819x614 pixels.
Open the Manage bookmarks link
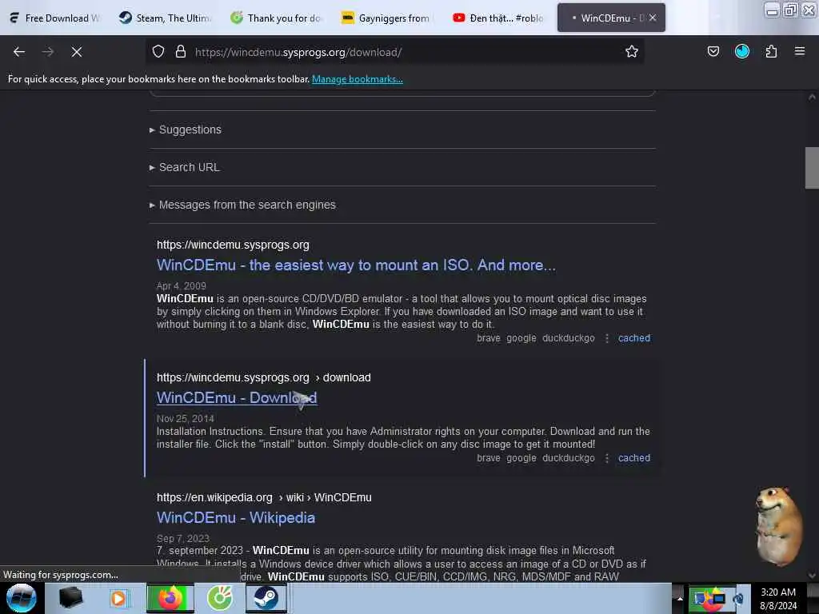(358, 79)
